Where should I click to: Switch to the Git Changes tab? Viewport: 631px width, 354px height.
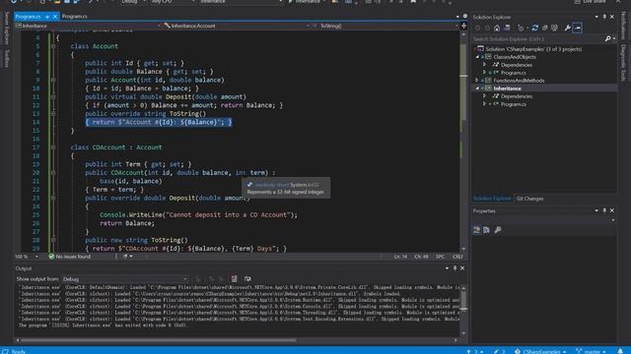coord(529,199)
